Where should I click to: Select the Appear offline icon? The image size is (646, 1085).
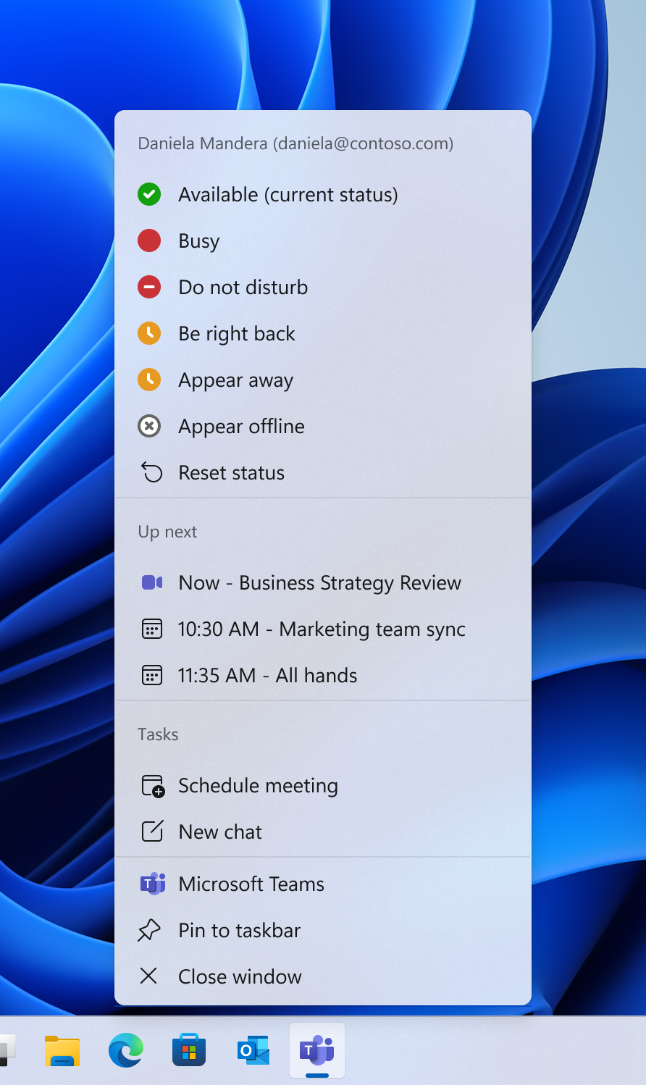(x=149, y=426)
